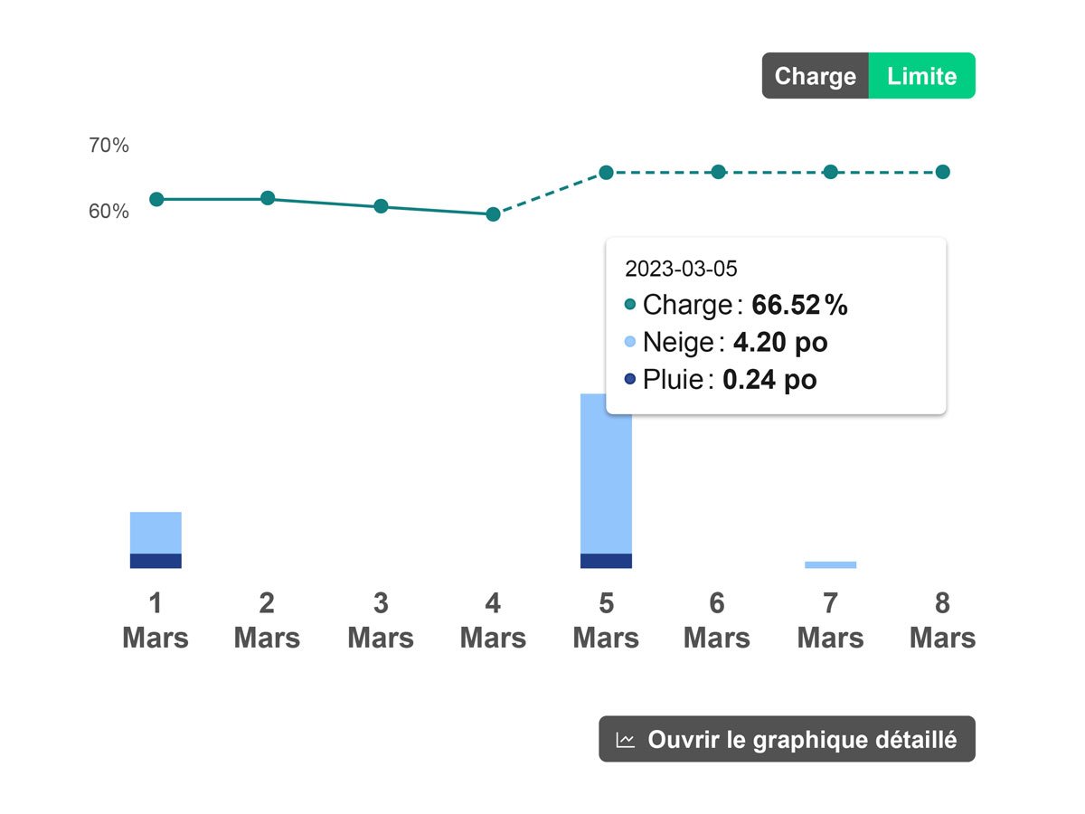This screenshot has height=814, width=1085.
Task: Open the detailed graph button
Action: coord(787,739)
